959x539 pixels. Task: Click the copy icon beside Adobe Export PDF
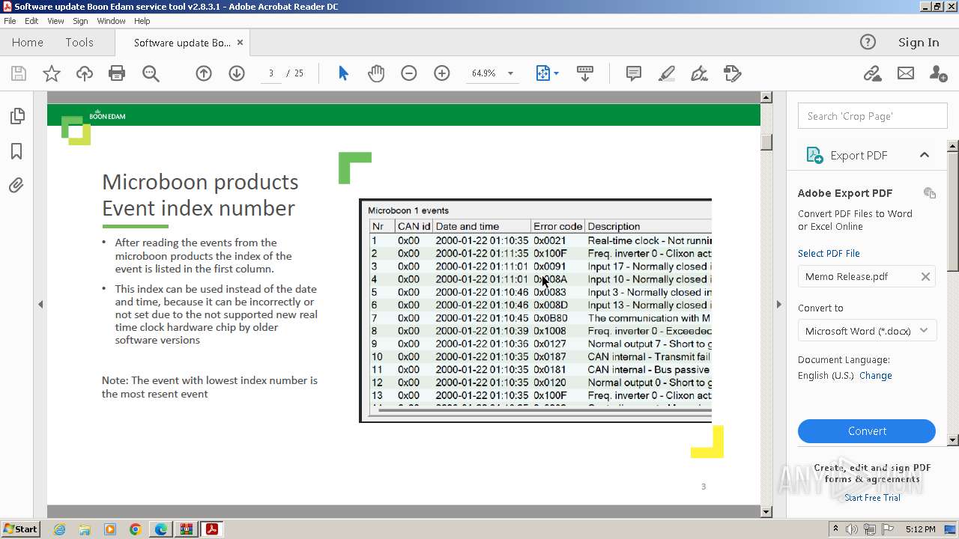pyautogui.click(x=930, y=193)
